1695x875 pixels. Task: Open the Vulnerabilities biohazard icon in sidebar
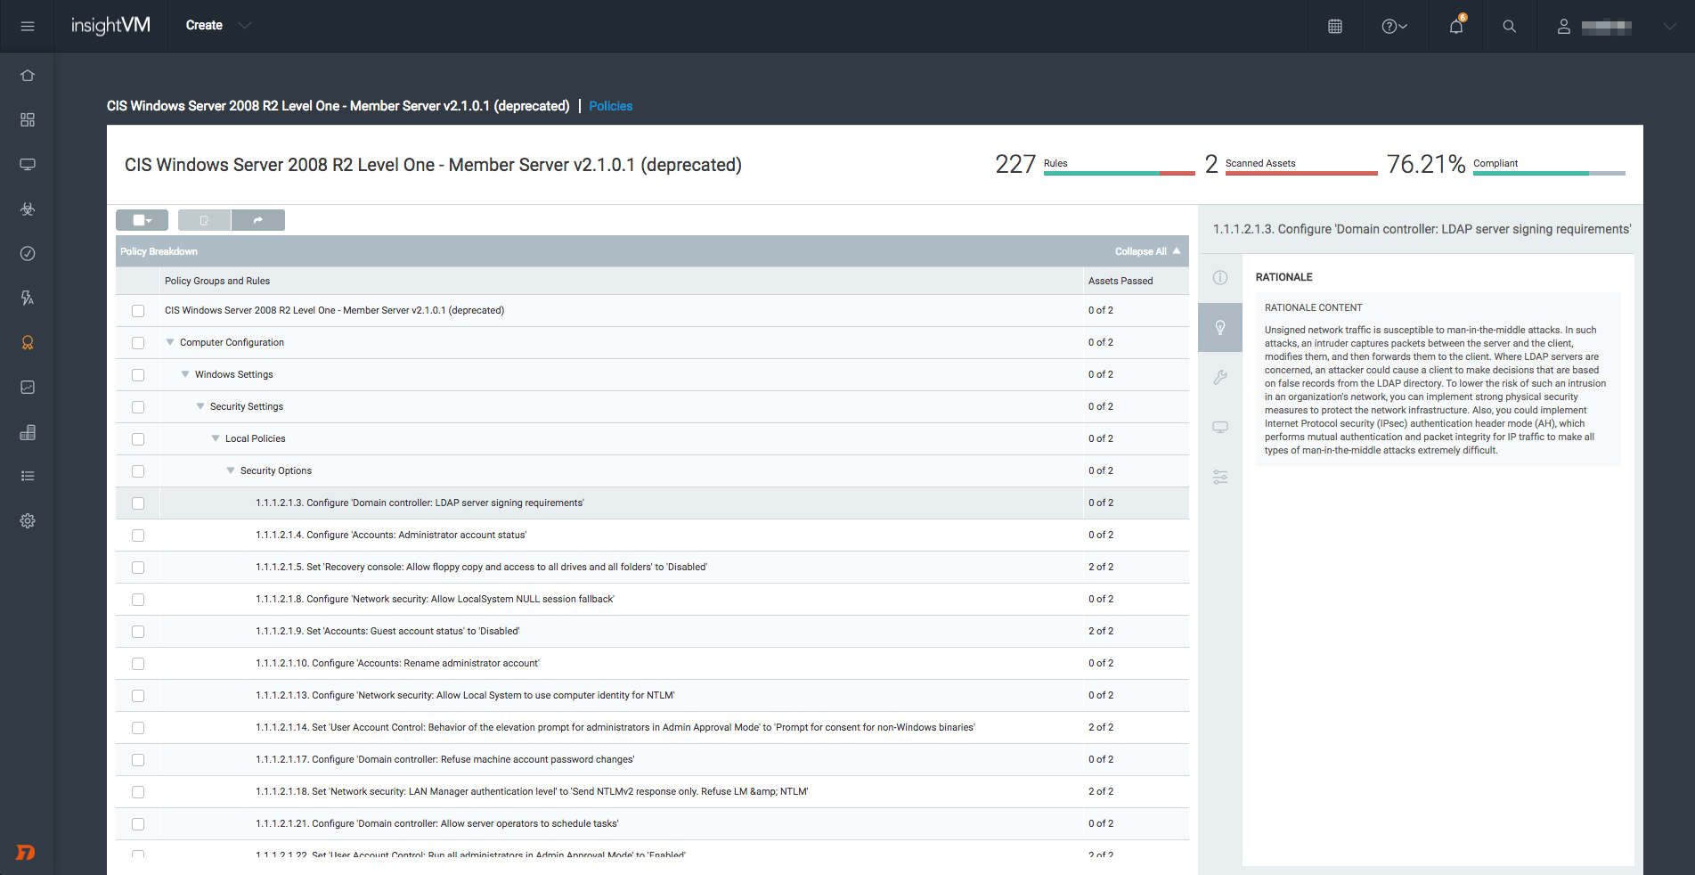pos(28,209)
